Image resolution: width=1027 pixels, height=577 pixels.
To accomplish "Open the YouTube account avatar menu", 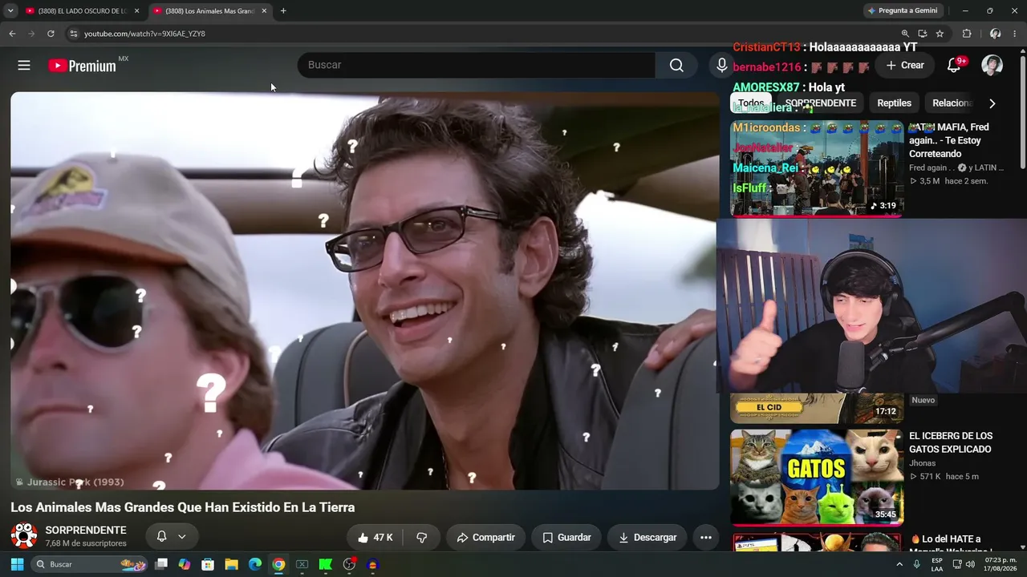I will (x=992, y=66).
